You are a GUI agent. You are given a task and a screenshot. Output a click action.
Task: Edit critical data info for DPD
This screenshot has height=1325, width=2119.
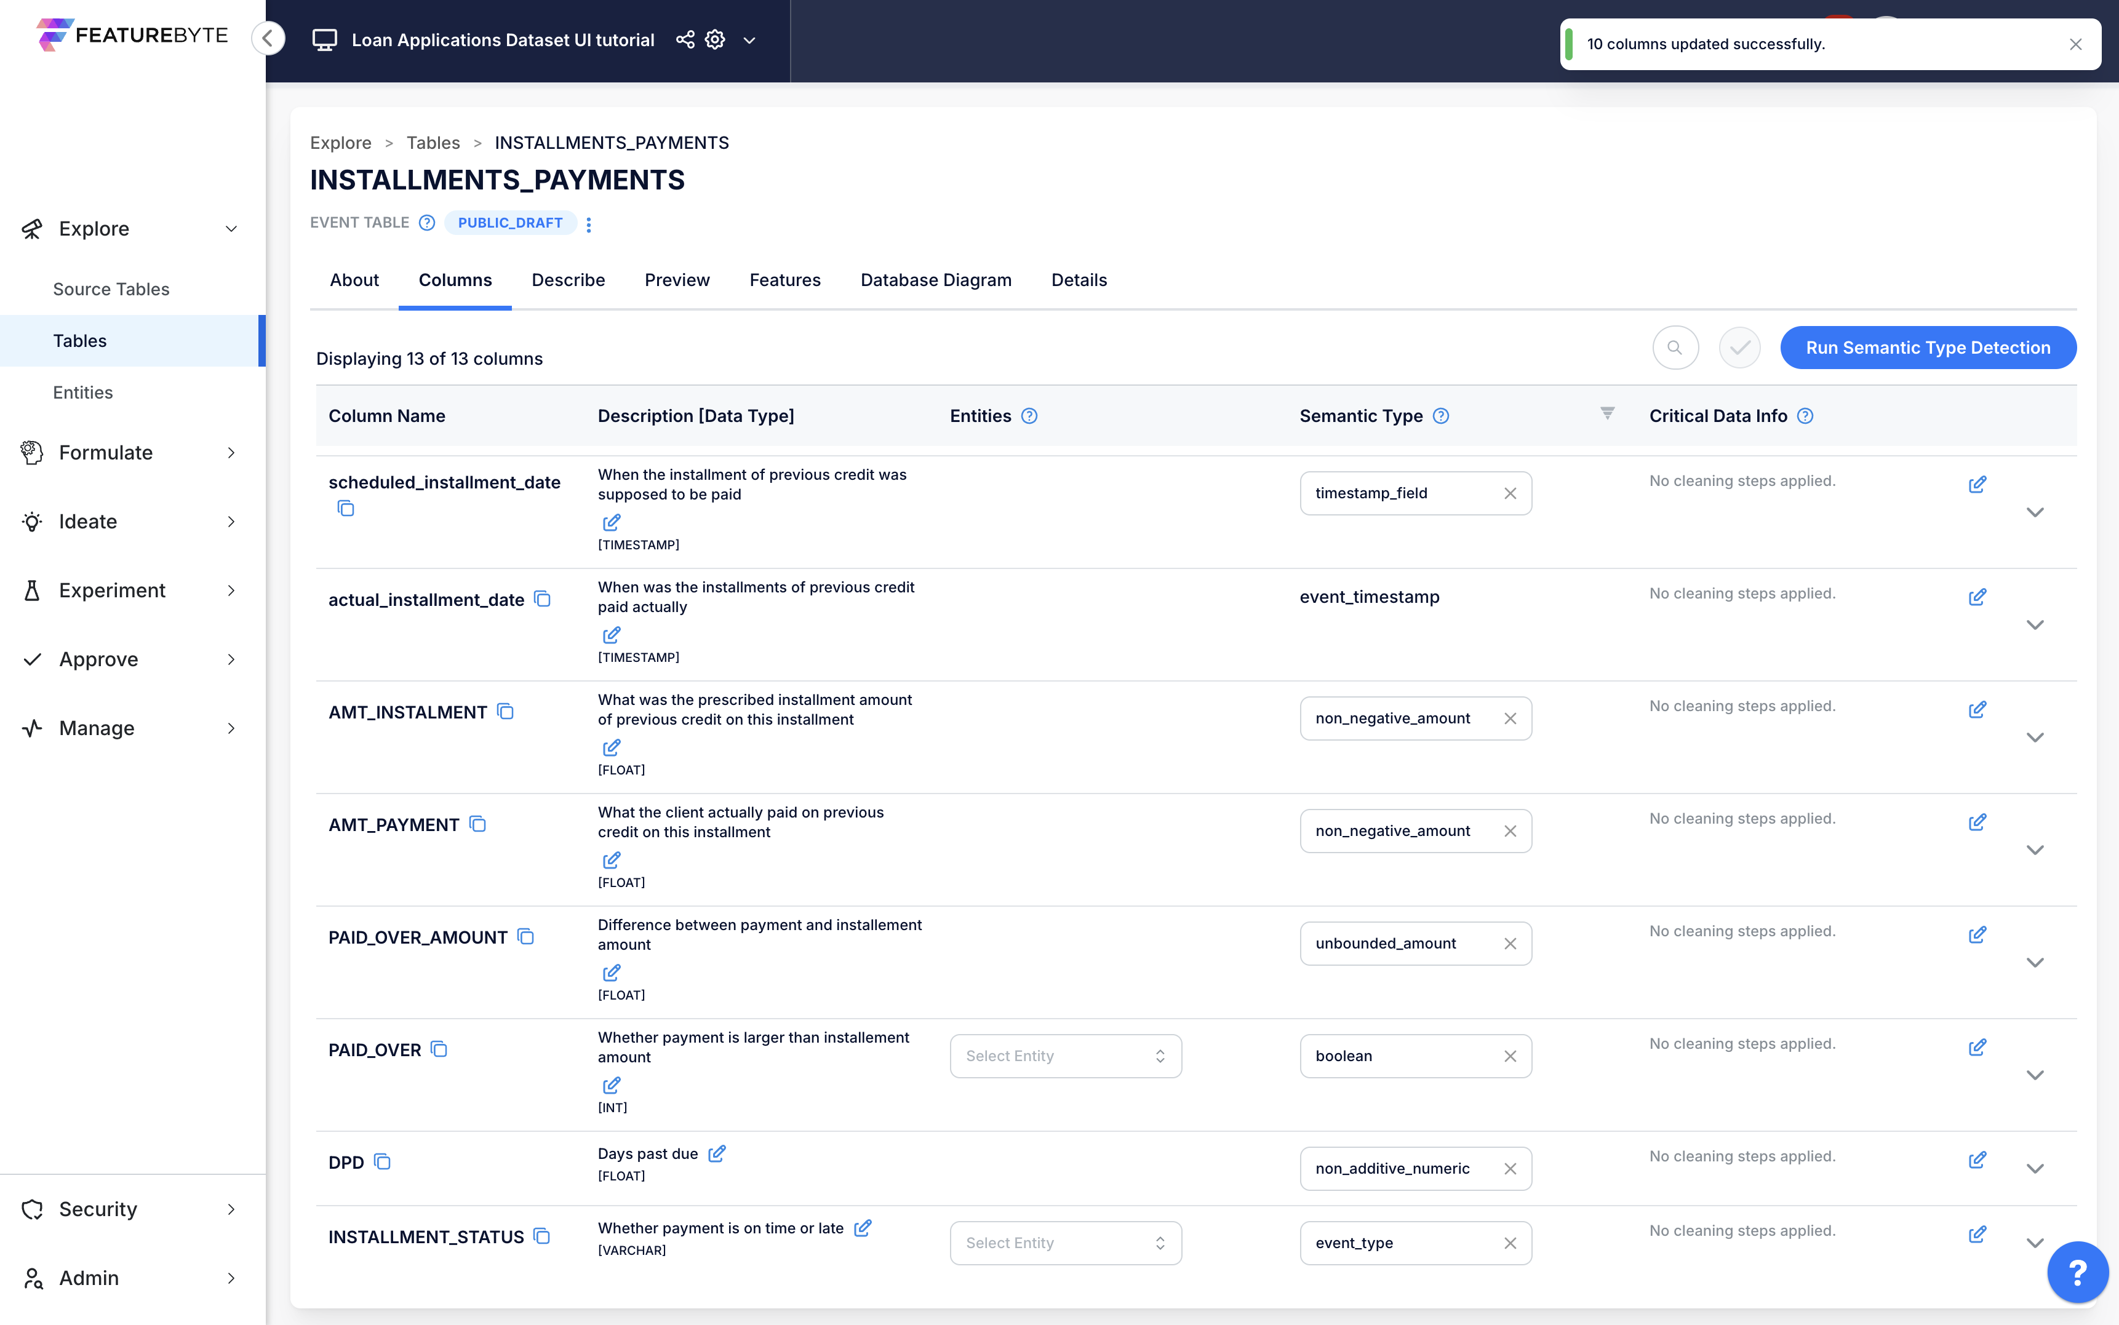pos(1976,1160)
